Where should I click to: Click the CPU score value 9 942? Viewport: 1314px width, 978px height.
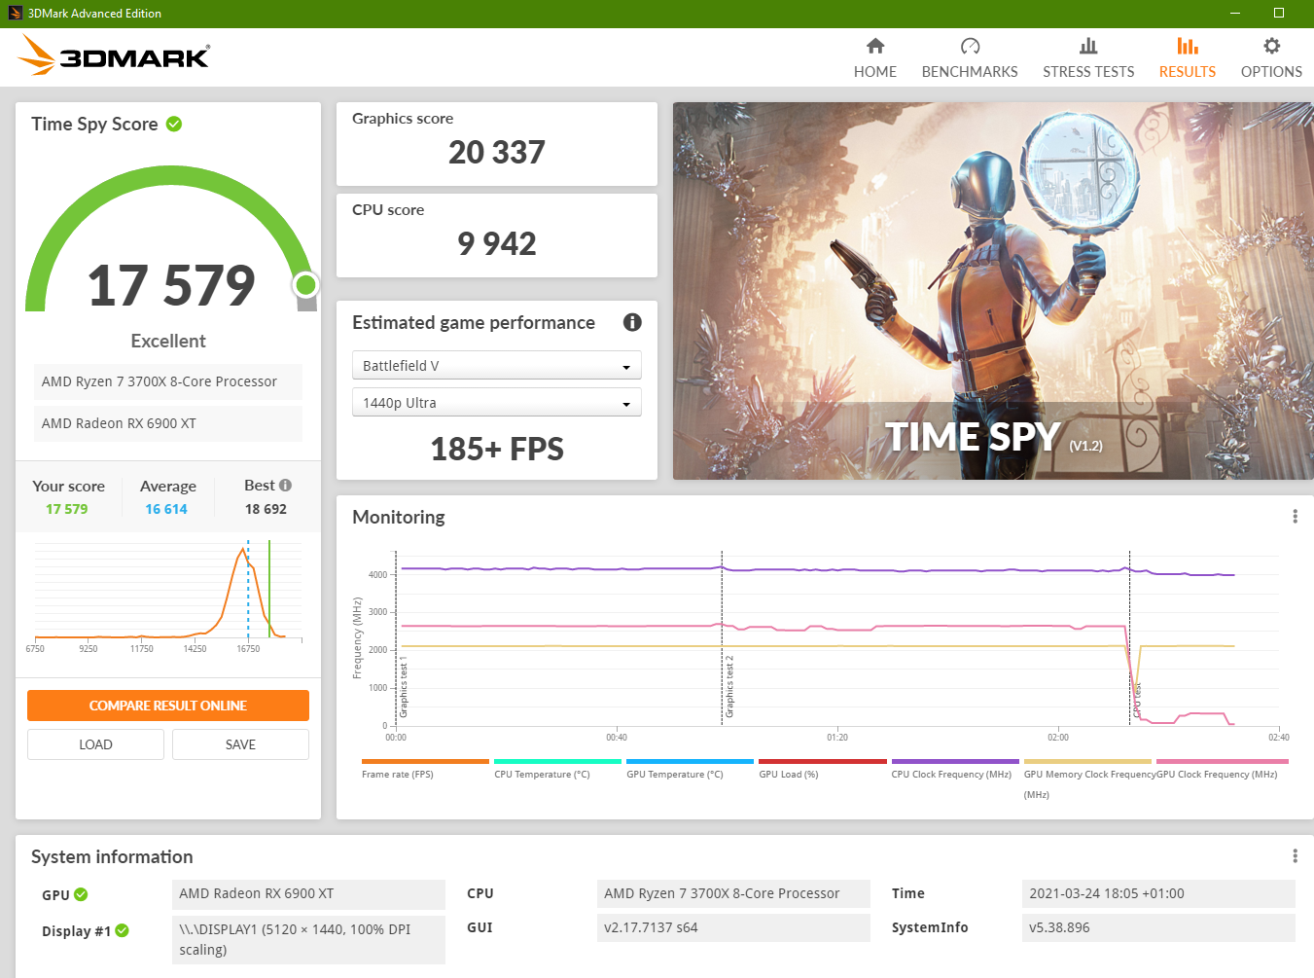[497, 243]
